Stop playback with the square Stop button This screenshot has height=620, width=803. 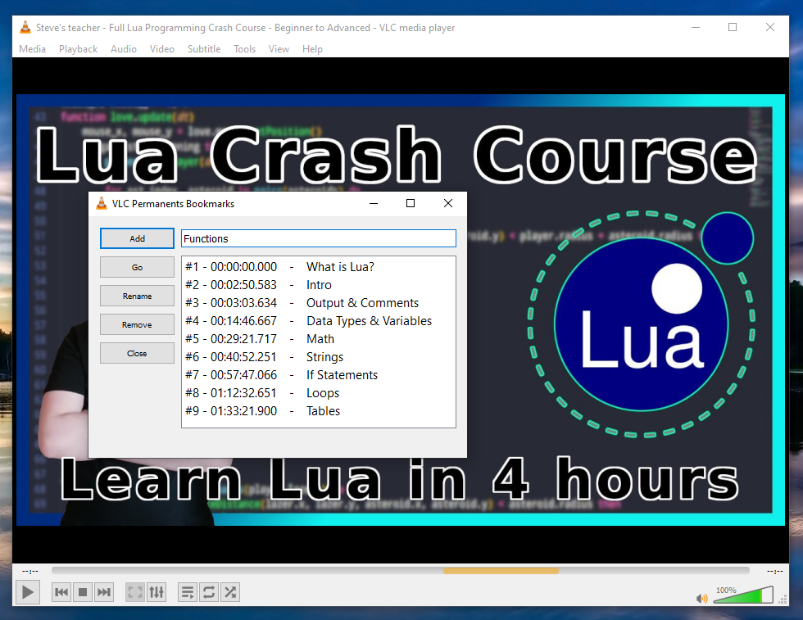point(83,592)
